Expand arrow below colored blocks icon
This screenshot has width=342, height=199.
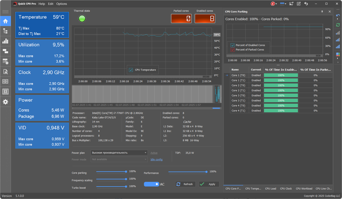point(338,58)
